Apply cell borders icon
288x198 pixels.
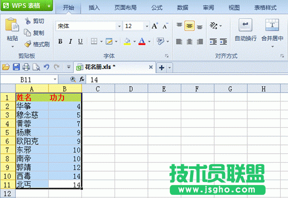[94, 42]
